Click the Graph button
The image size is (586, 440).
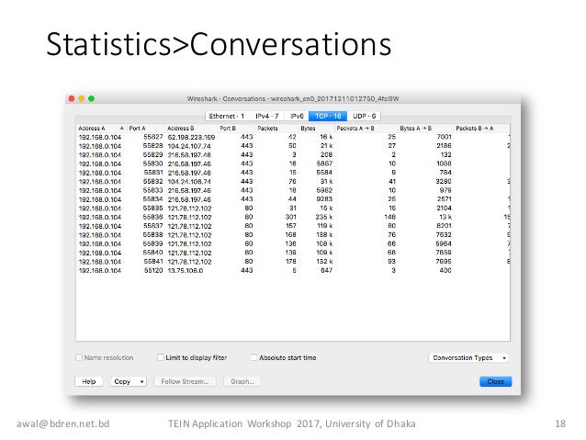pos(242,380)
